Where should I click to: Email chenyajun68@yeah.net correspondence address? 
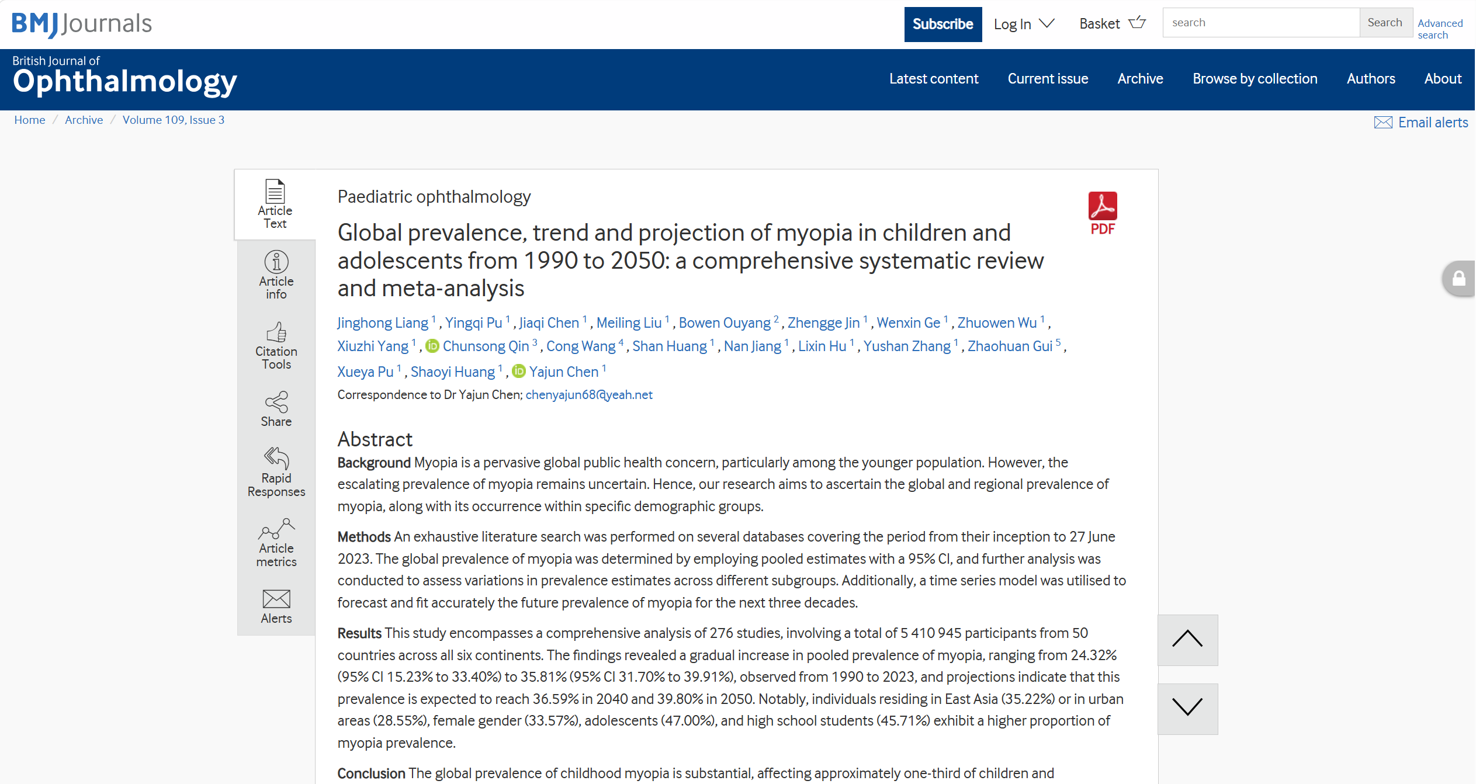[589, 395]
